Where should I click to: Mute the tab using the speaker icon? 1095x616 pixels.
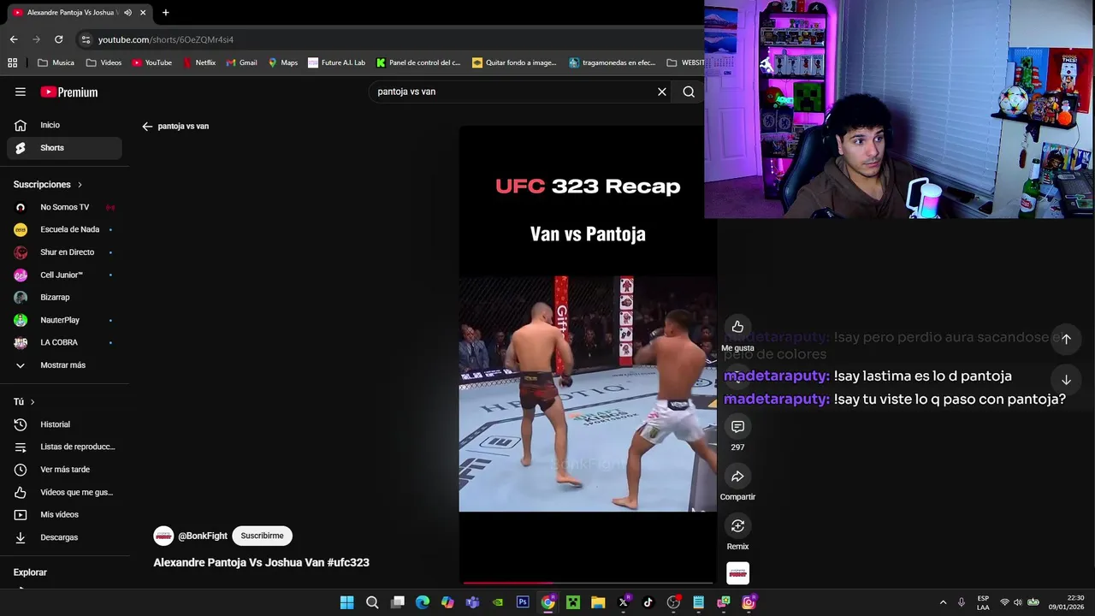tap(127, 13)
